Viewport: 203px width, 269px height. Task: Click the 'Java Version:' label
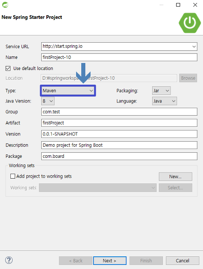18,101
